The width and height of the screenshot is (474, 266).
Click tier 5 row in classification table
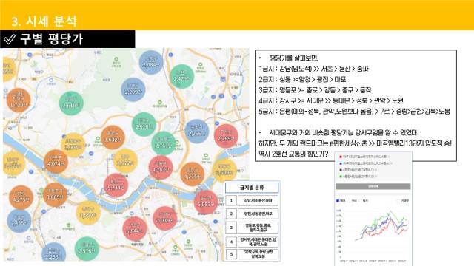click(252, 254)
